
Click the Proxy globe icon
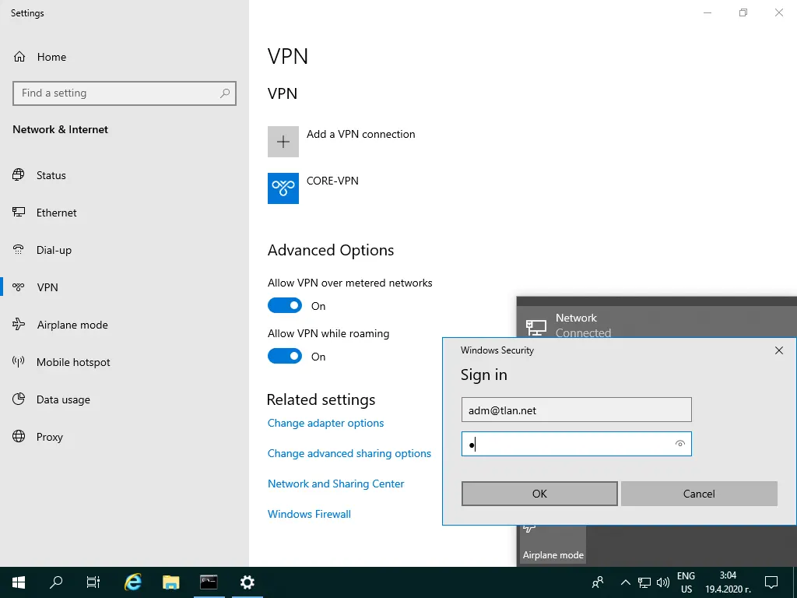[19, 436]
